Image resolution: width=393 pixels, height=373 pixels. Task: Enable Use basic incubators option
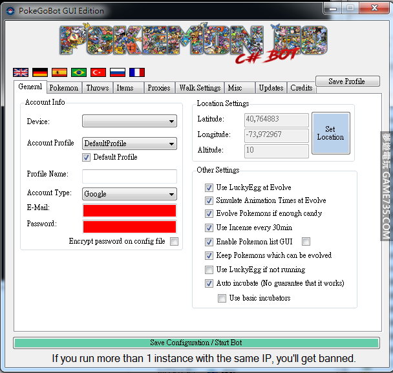(x=222, y=298)
